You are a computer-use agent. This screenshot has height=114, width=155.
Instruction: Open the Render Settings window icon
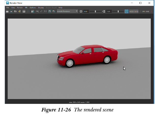(x=33, y=11)
